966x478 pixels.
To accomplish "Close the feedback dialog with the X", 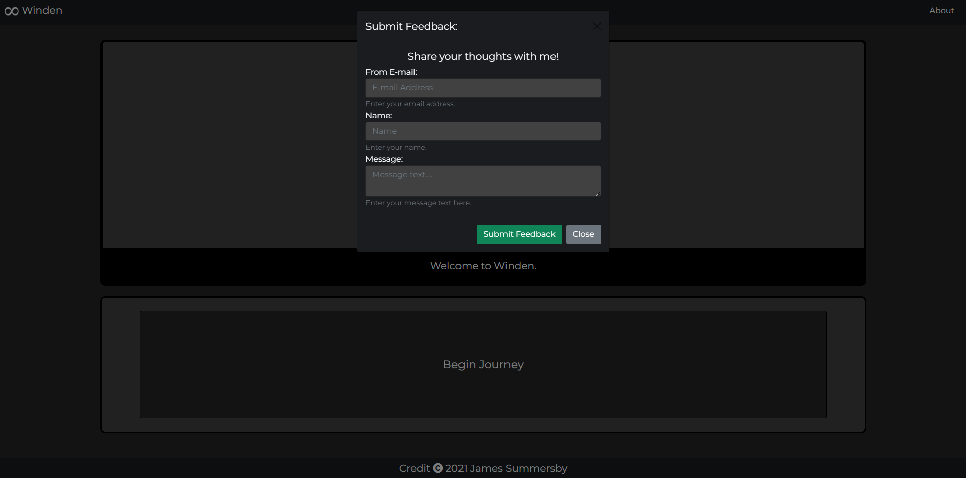I will [x=597, y=26].
